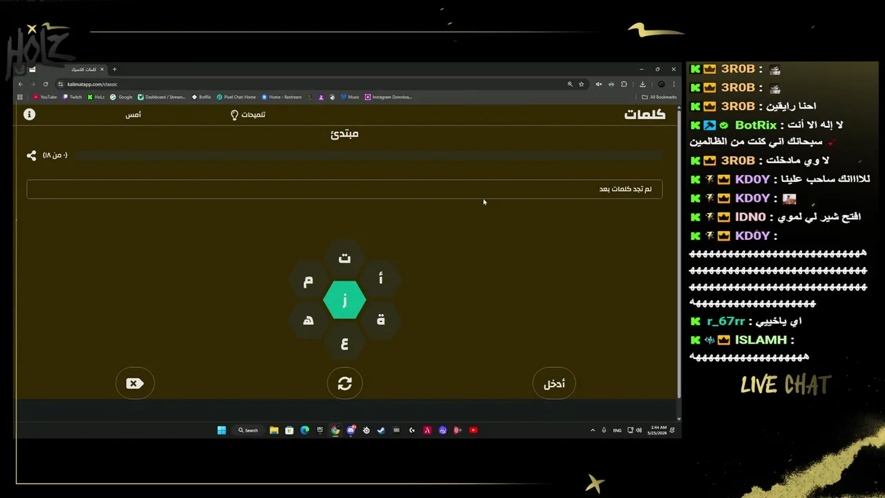Screen dimensions: 885x498
Task: Open BotRix bookmark
Action: pyautogui.click(x=201, y=97)
